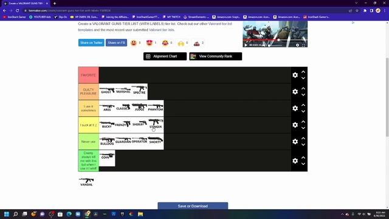This screenshot has width=389, height=219.
Task: Open a new browser tab
Action: tap(55, 4)
